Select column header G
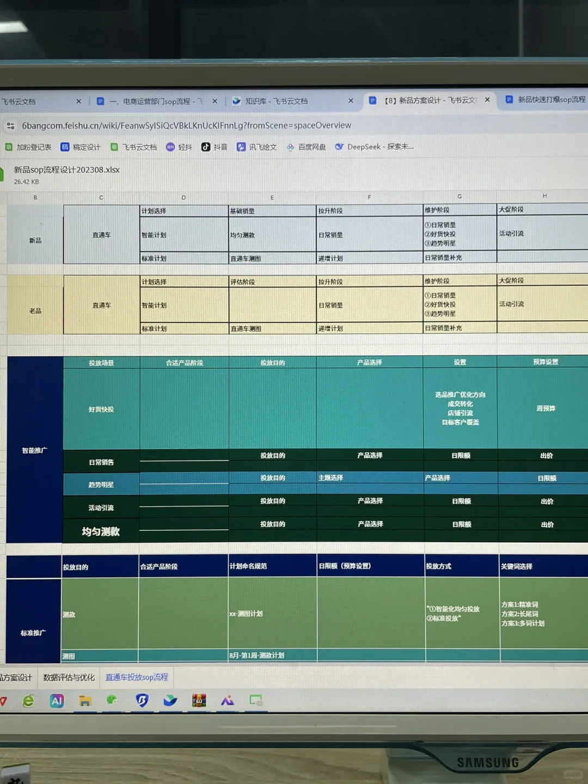Image resolution: width=588 pixels, height=784 pixels. pos(460,197)
